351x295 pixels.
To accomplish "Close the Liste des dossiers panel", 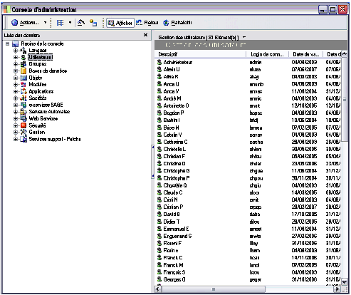I will (x=145, y=35).
